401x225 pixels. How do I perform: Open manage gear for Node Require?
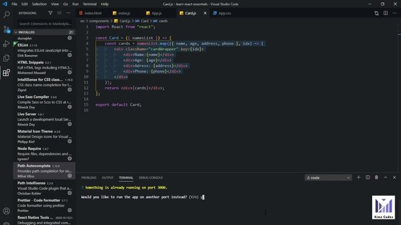click(70, 159)
